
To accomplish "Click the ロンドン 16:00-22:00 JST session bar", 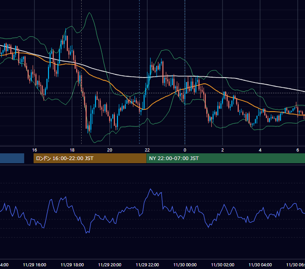I will (90, 158).
